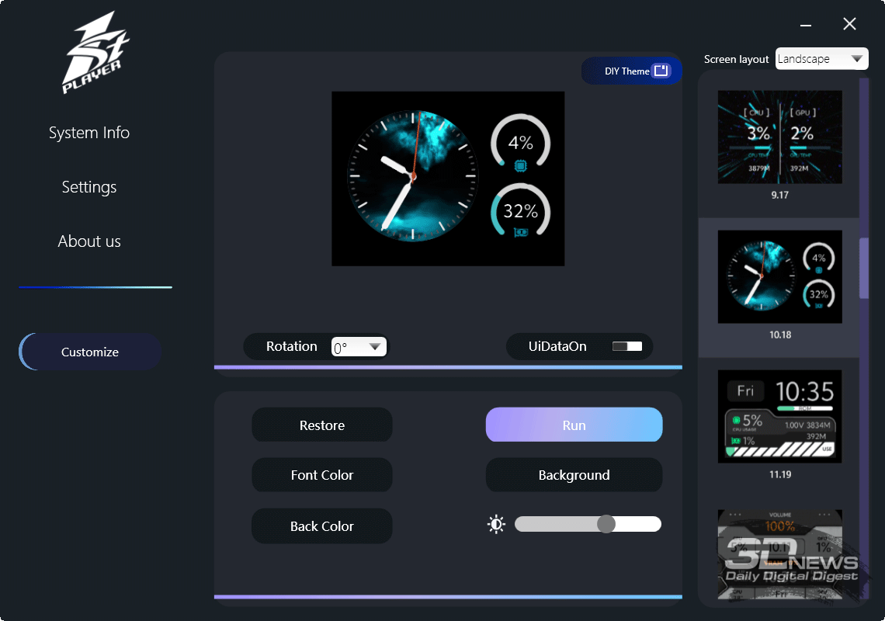The width and height of the screenshot is (885, 621).
Task: Go to the Settings menu item
Action: point(89,187)
